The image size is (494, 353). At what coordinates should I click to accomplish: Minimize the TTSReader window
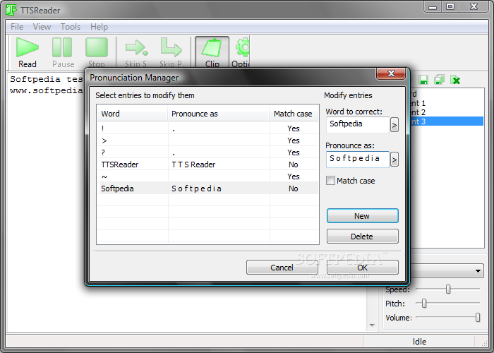[x=433, y=6]
